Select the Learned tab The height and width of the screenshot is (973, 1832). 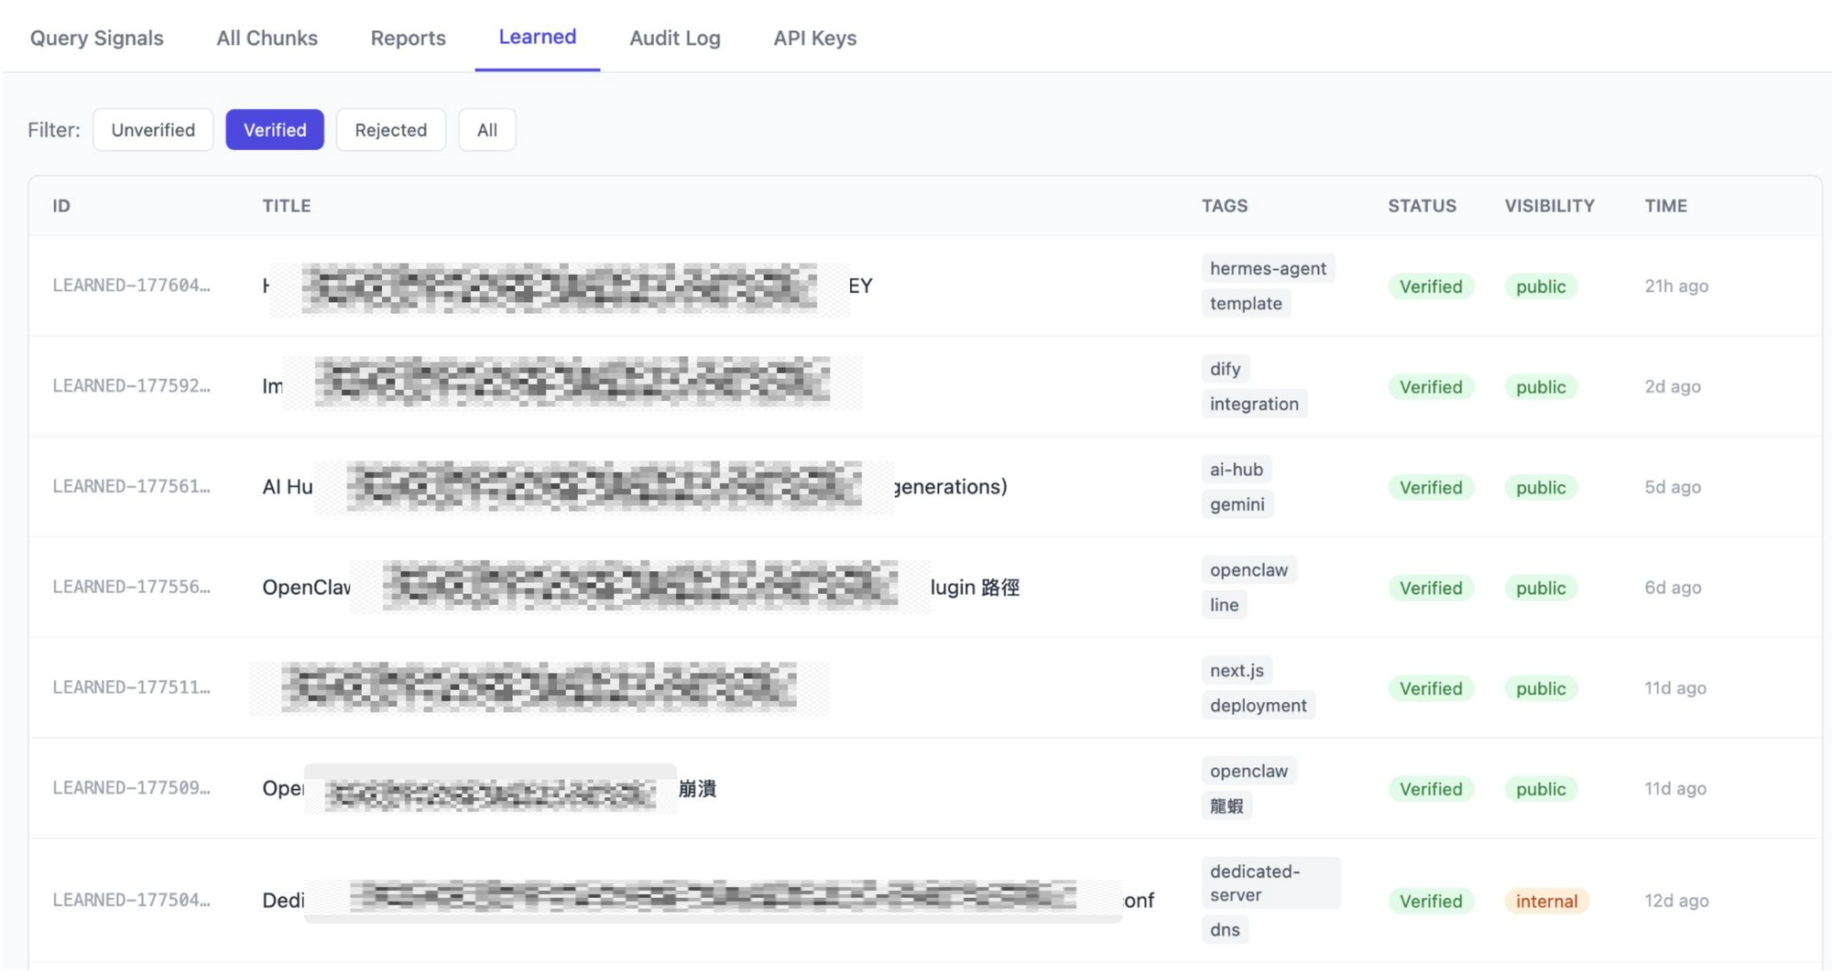(x=537, y=37)
